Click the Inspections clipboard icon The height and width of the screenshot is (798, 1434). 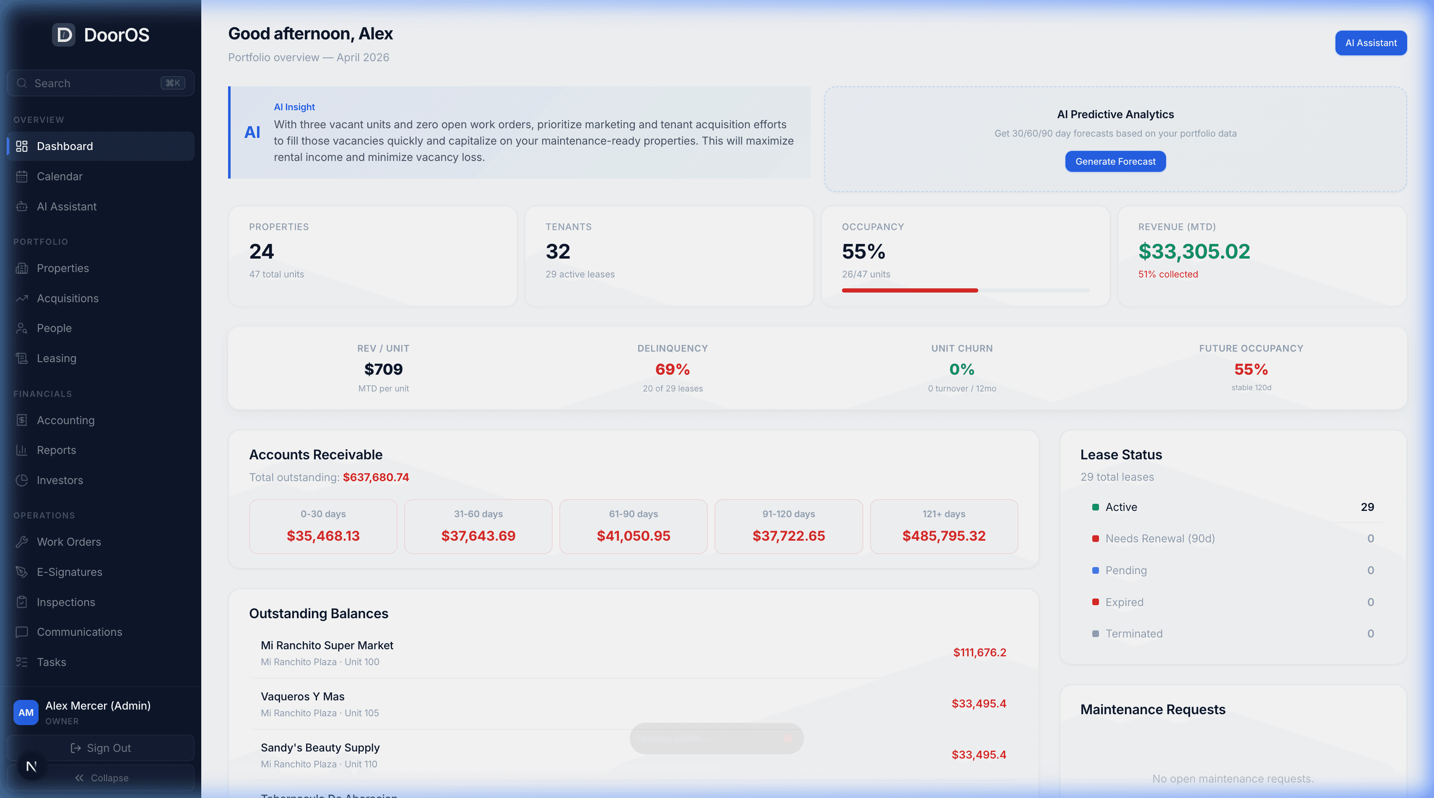pyautogui.click(x=22, y=602)
